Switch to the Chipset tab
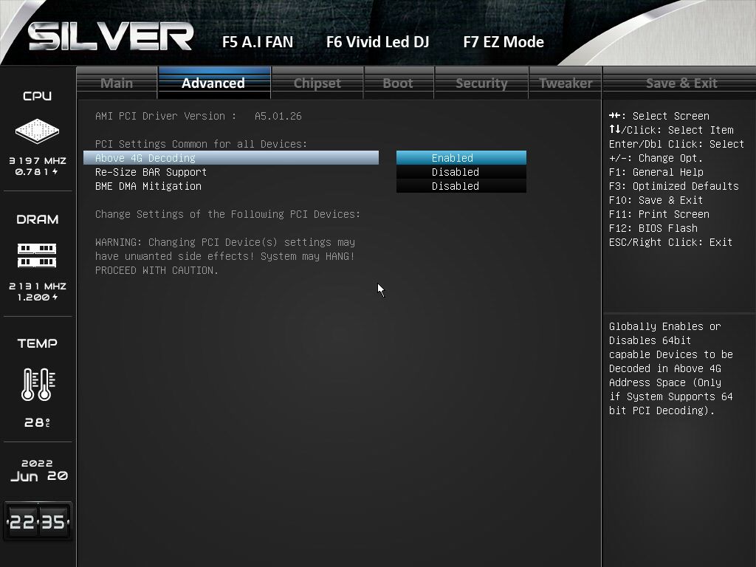756x567 pixels. [x=317, y=83]
